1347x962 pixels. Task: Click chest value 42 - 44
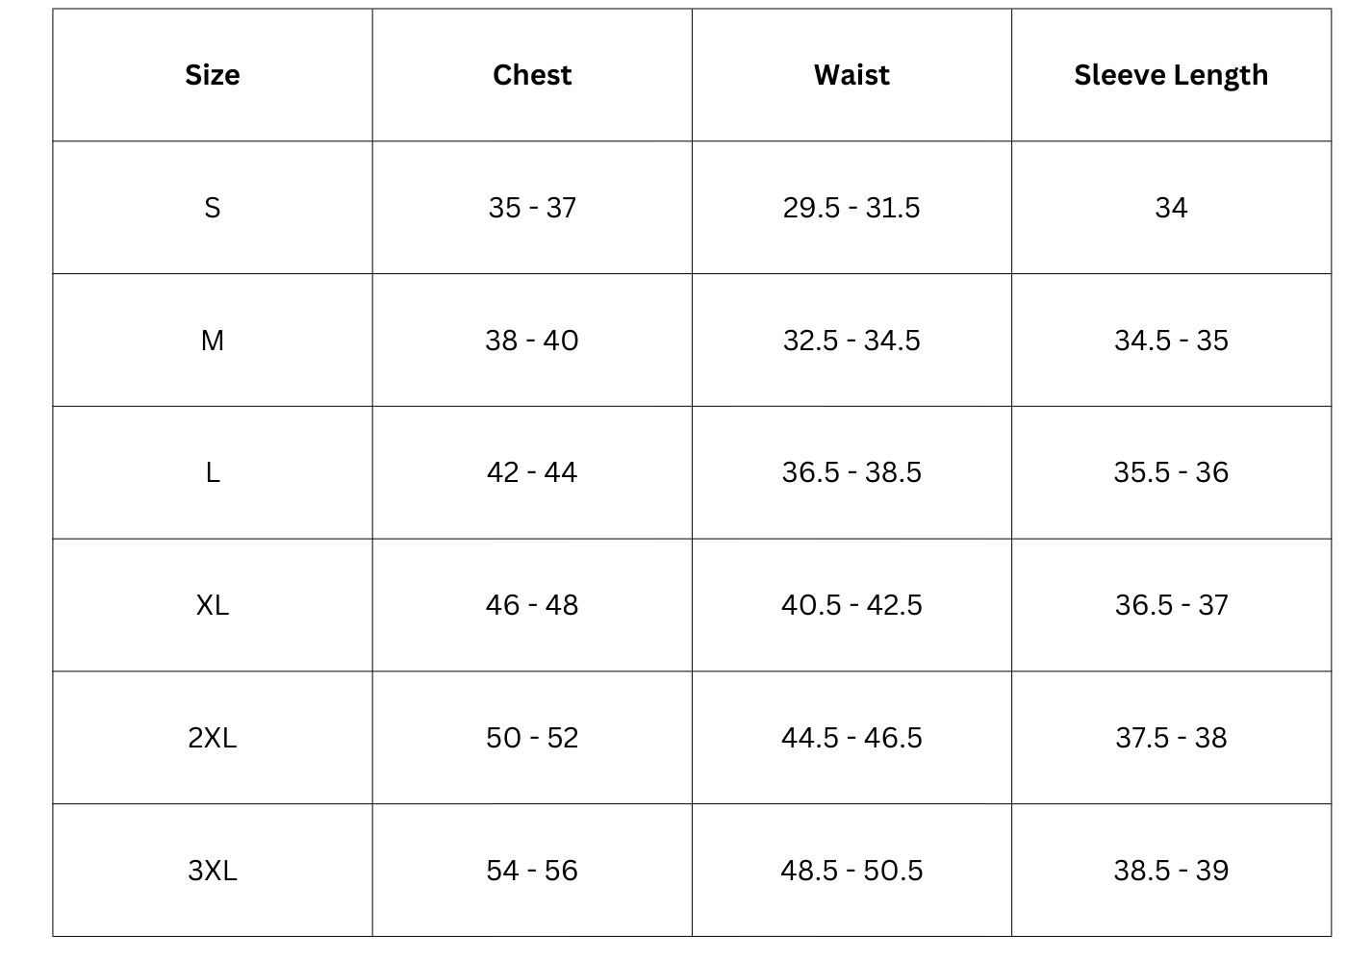point(532,472)
